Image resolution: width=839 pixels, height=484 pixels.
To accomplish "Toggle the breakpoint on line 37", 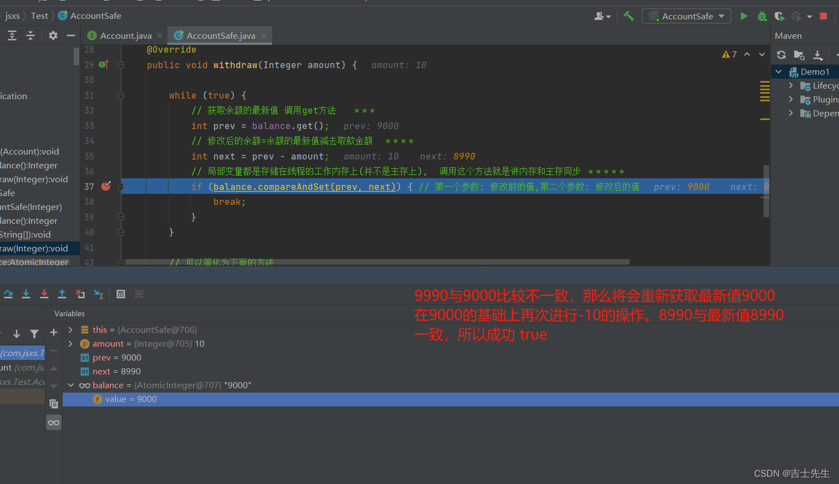I will tap(106, 187).
